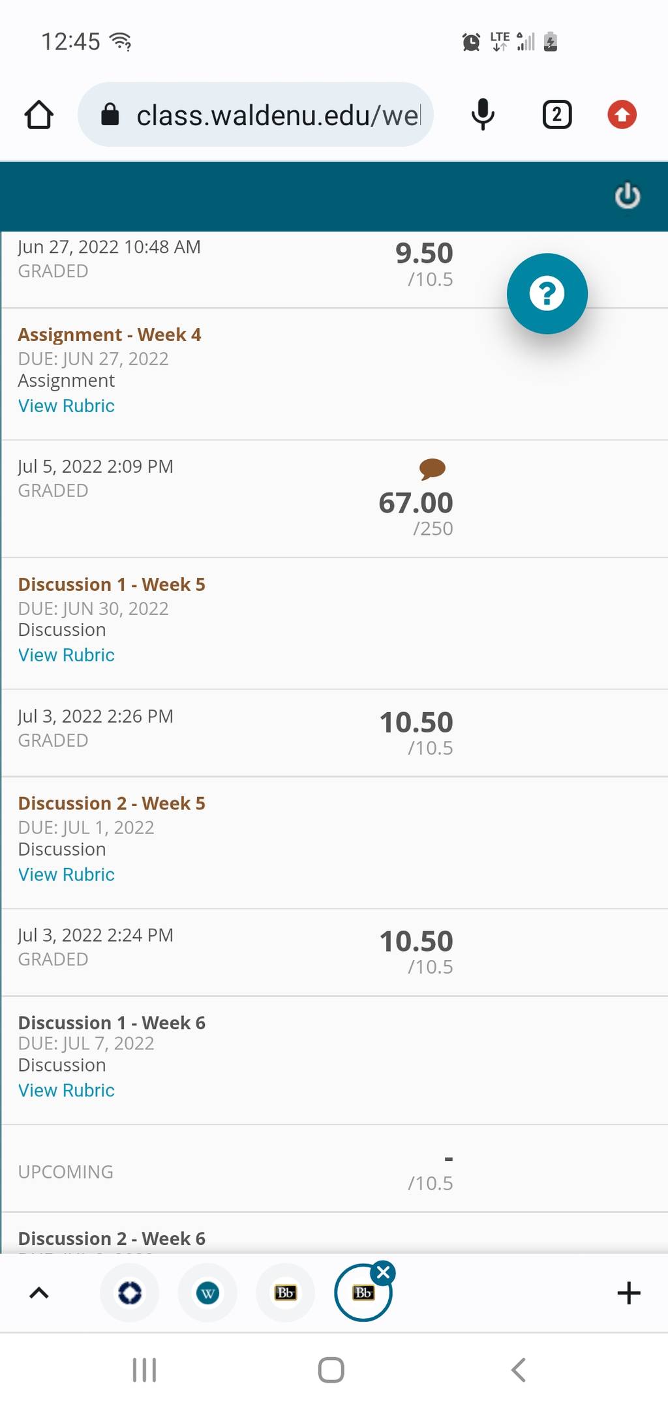
Task: Open View Rubric for Discussion 1 Week 6
Action: (x=67, y=1090)
